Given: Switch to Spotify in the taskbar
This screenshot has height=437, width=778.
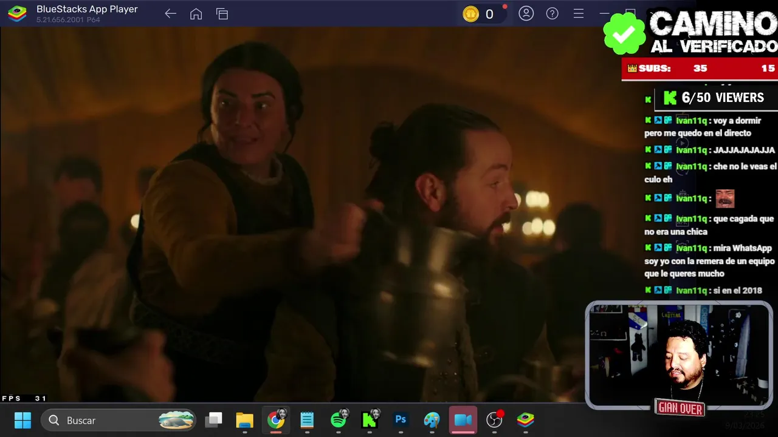Looking at the screenshot, I should [339, 419].
